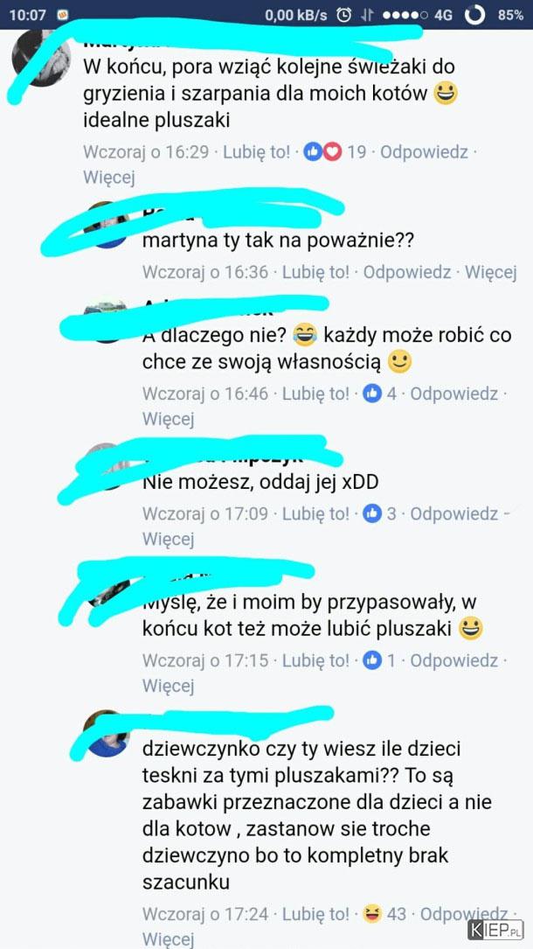Expand Więcej beside the 16:36 comment
Screen dimensions: 533x949
pos(491,272)
